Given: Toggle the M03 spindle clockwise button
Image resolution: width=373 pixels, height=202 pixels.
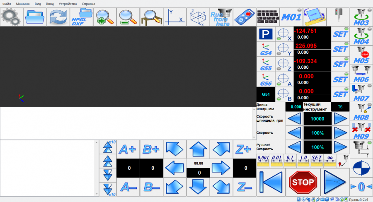Looking at the screenshot, I should click(360, 17).
